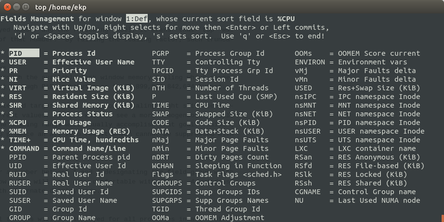Select the nMaj field entry
444x222 pixels.
point(210,140)
